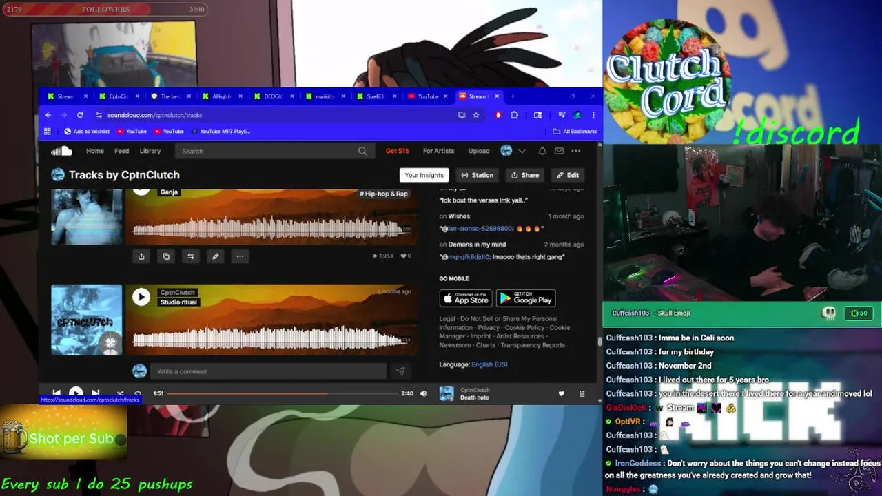This screenshot has width=882, height=496.
Task: Toggle repeat in the player bar
Action: coord(138,393)
